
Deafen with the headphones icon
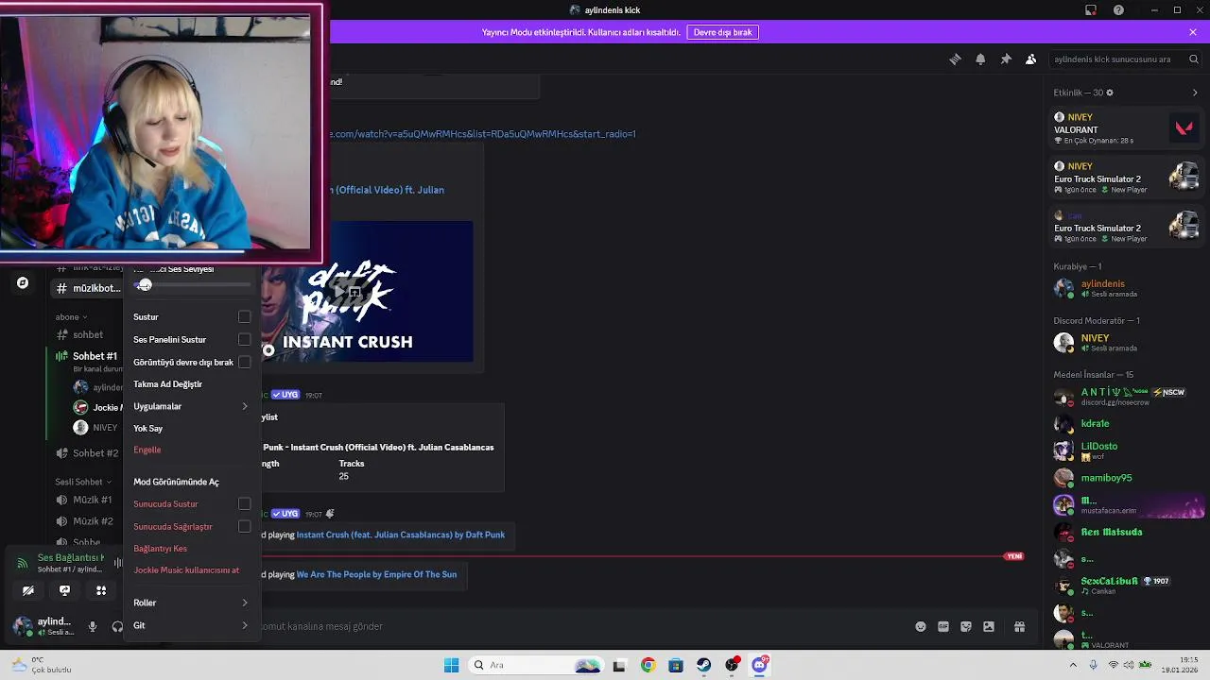tap(117, 626)
